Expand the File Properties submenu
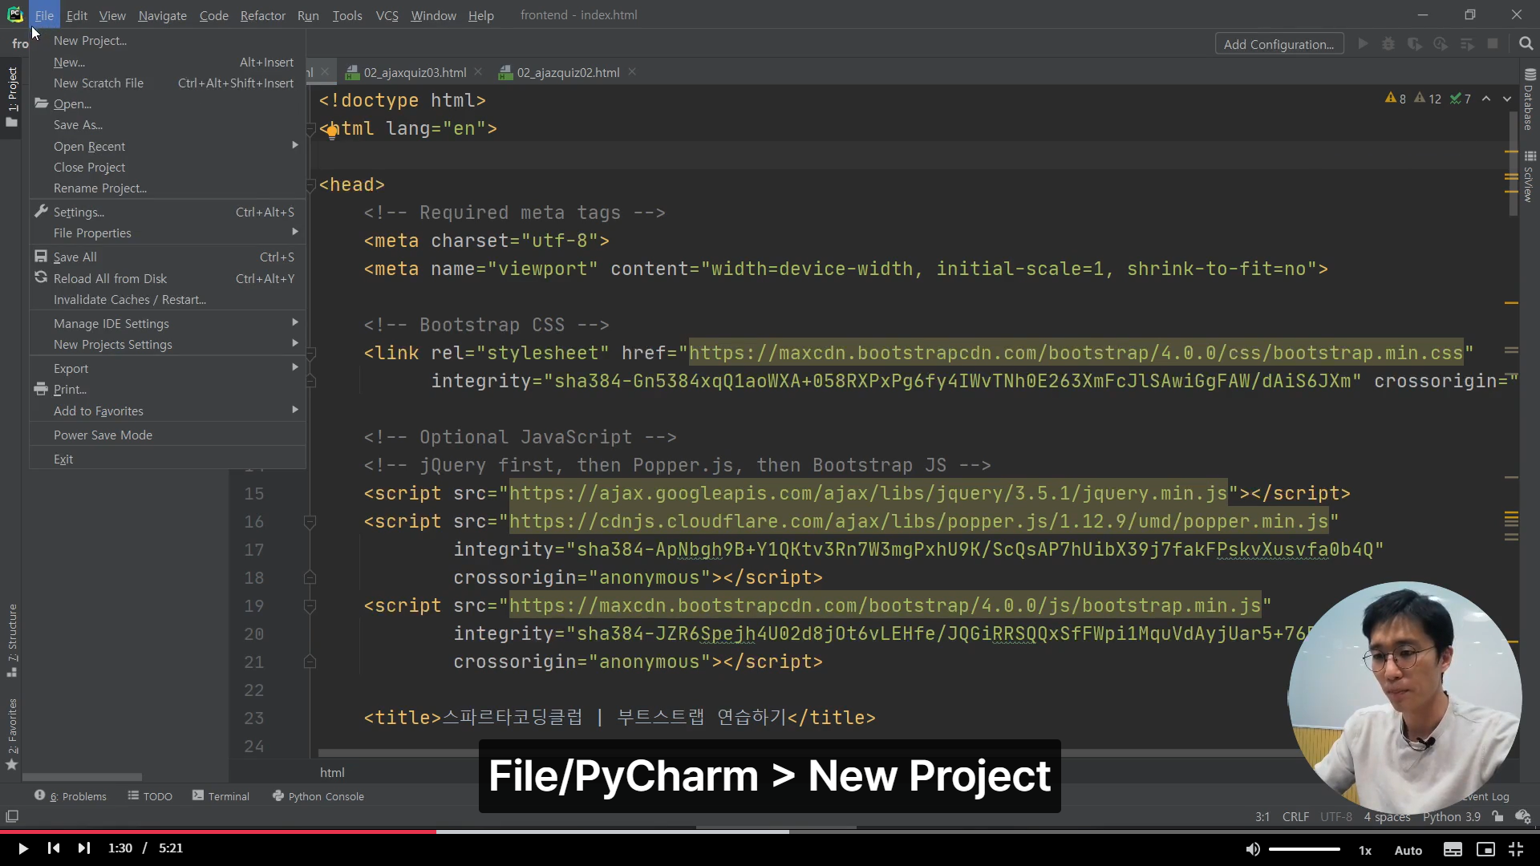Viewport: 1540px width, 866px height. (168, 233)
